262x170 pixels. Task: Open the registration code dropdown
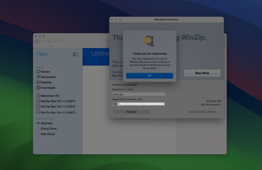click(164, 104)
